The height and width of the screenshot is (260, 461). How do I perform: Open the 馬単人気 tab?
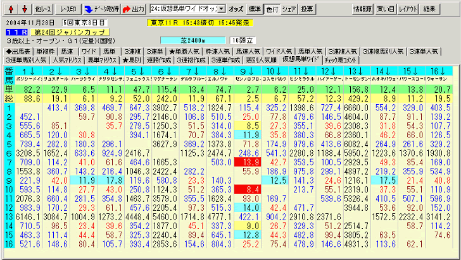[310, 52]
